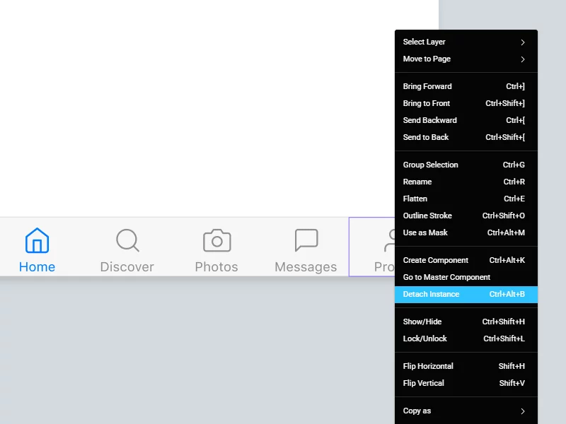
Task: Click the Photos camera icon
Action: [216, 240]
